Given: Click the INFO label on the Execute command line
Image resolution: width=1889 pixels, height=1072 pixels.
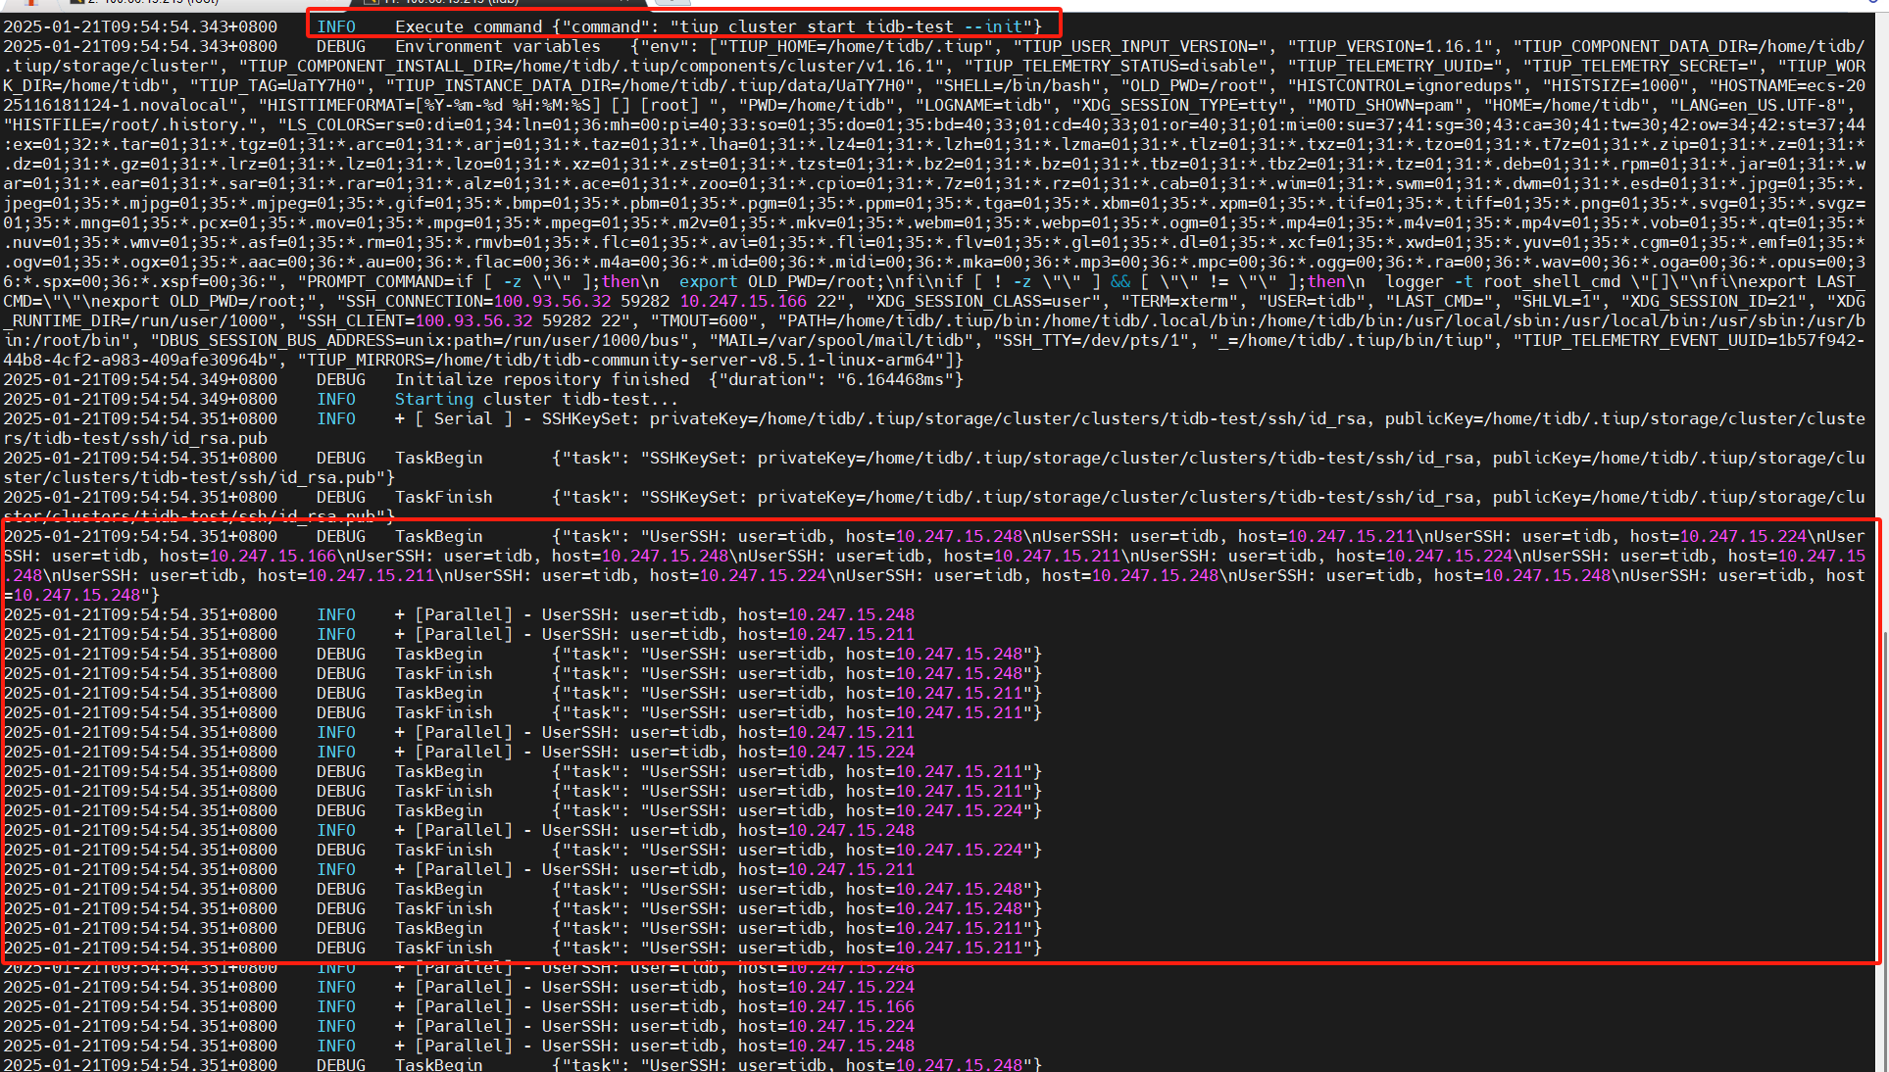Looking at the screenshot, I should tap(335, 26).
